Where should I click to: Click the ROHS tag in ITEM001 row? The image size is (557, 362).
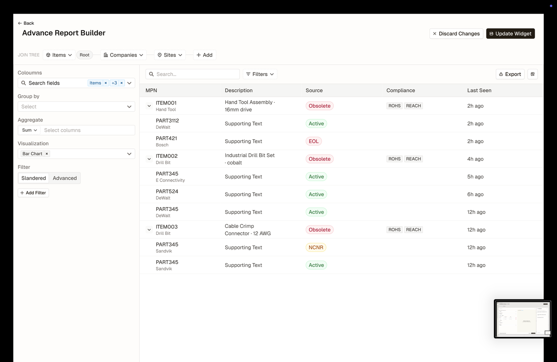point(394,106)
